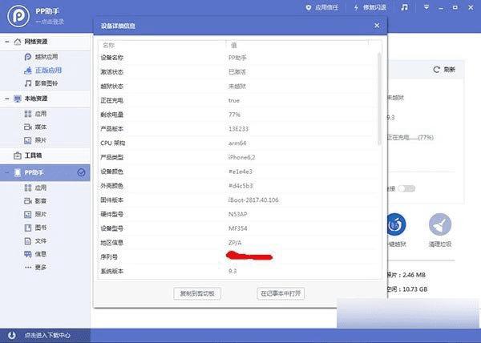The height and width of the screenshot is (343, 481).
Task: Click the 在记事本中打开 button
Action: (x=281, y=293)
